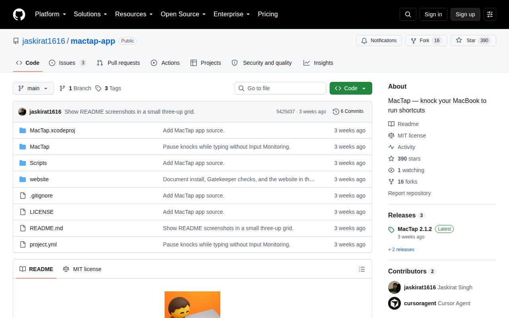Image resolution: width=509 pixels, height=318 pixels.
Task: Open the Insights tab
Action: click(318, 63)
